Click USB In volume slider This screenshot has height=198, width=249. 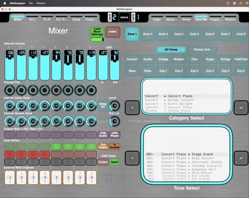[103, 65]
